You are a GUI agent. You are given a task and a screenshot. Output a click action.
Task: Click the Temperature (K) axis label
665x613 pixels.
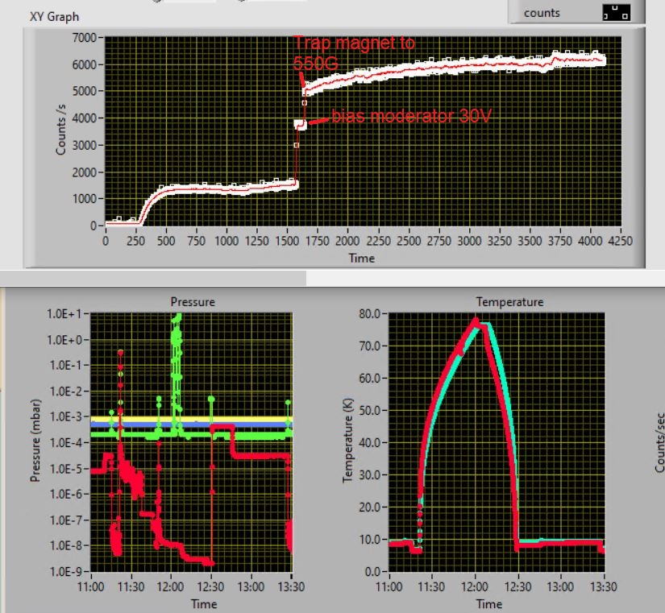tap(348, 440)
